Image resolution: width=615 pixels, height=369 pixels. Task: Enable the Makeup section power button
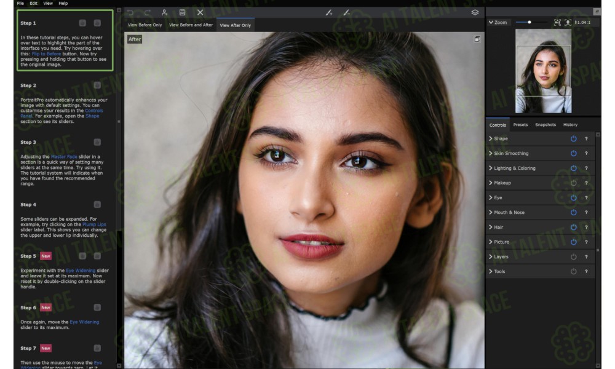click(573, 183)
